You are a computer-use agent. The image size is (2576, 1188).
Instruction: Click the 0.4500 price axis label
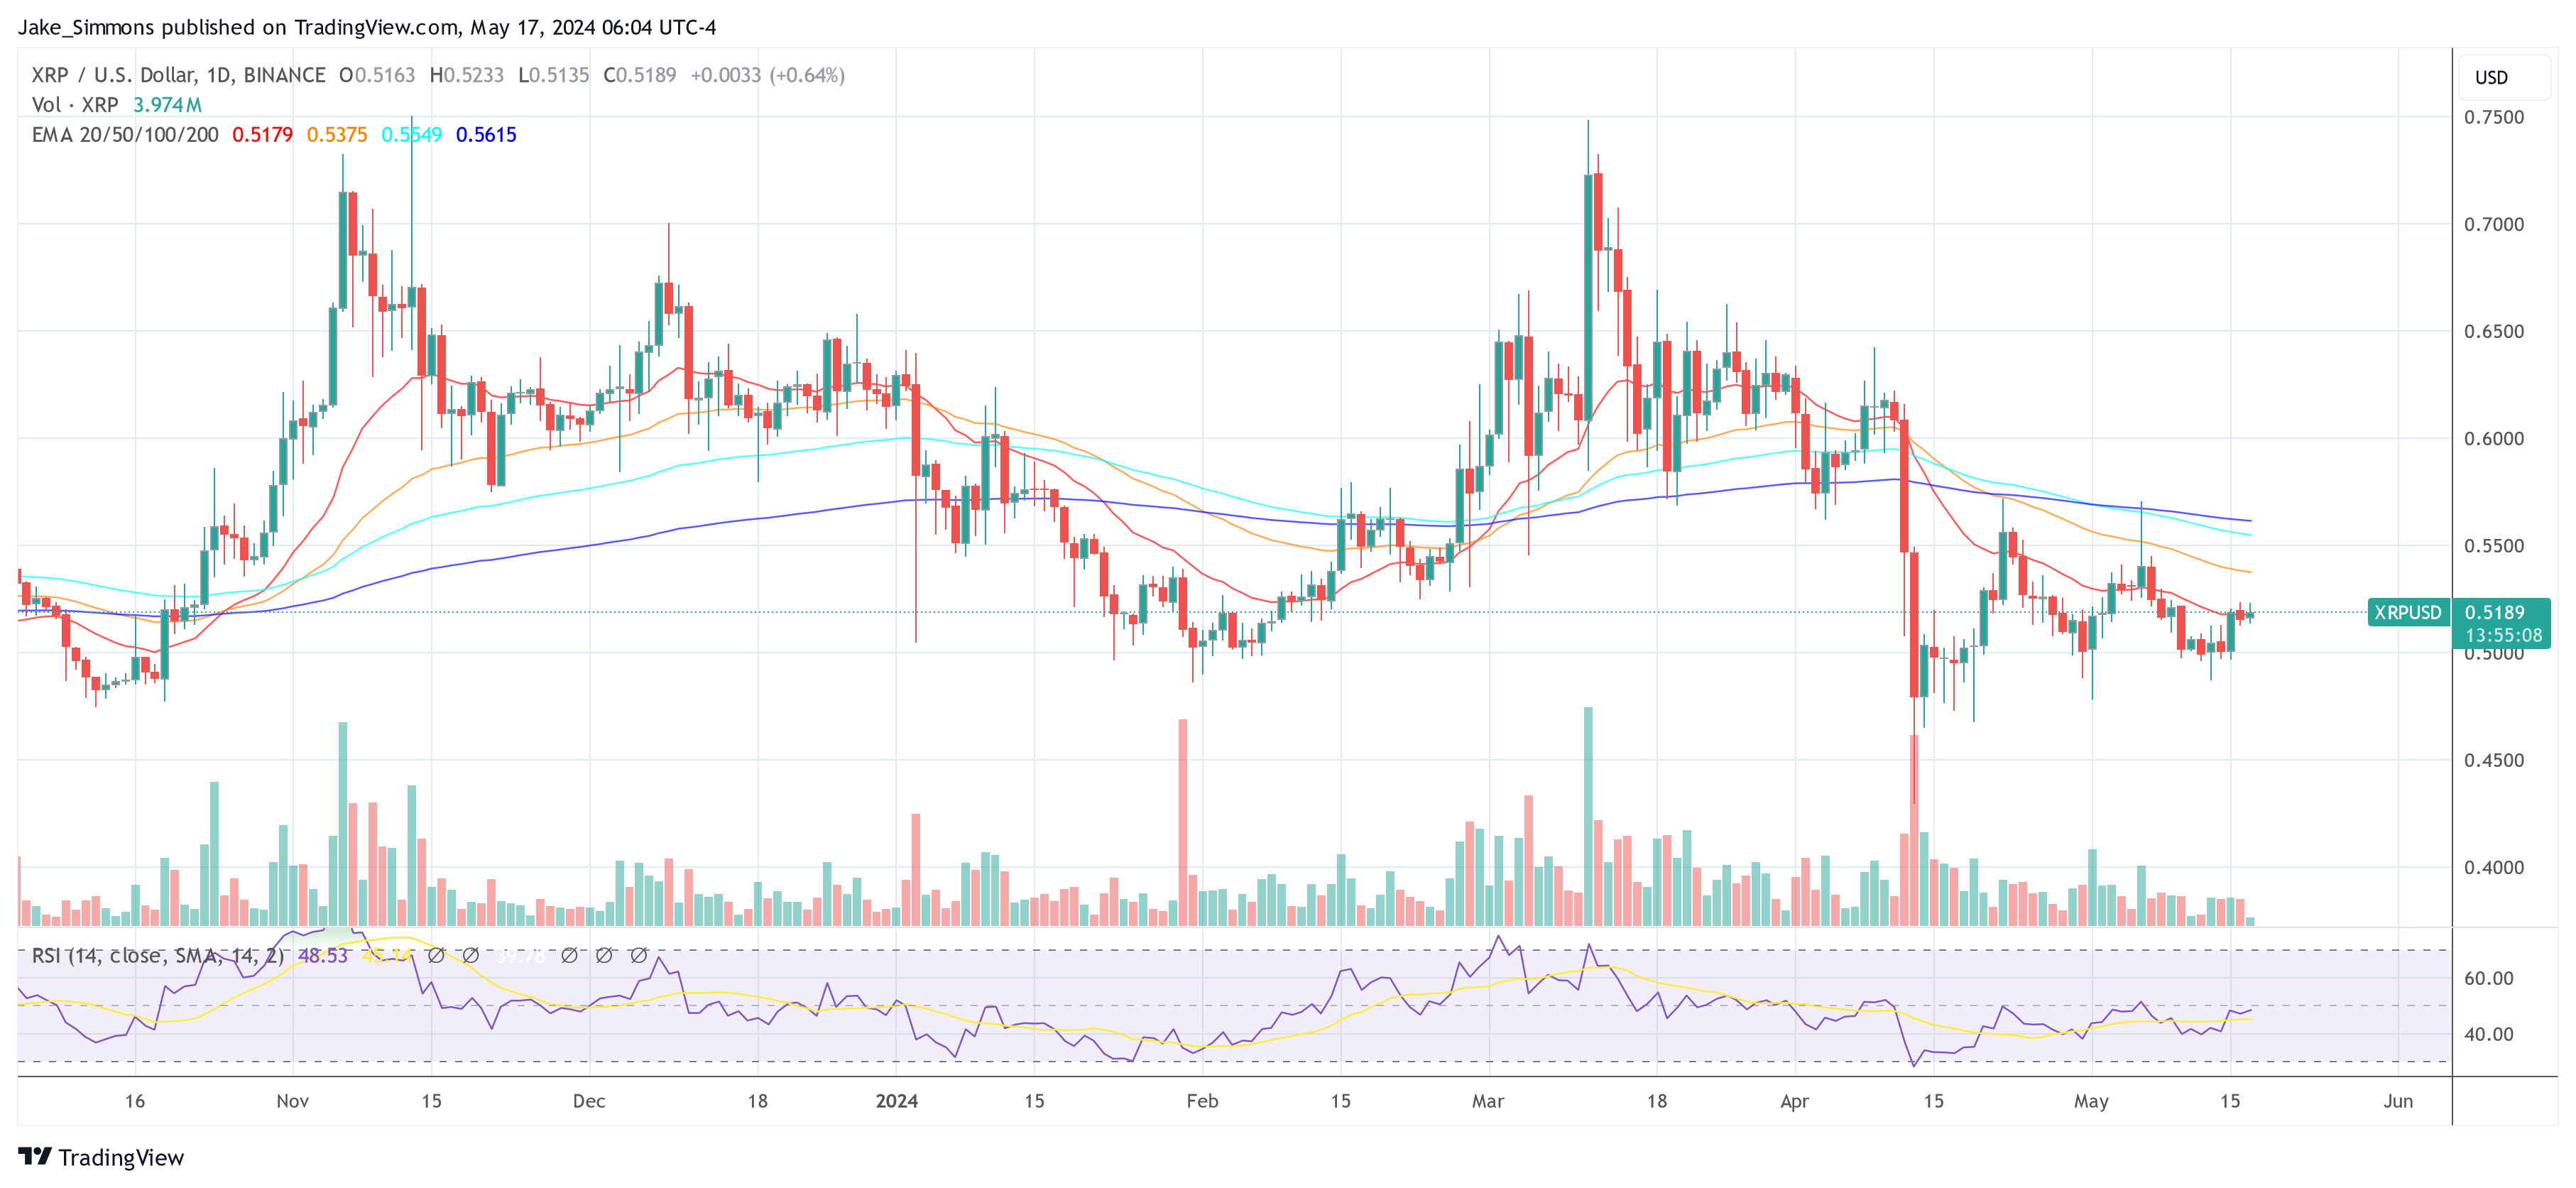(x=2494, y=760)
